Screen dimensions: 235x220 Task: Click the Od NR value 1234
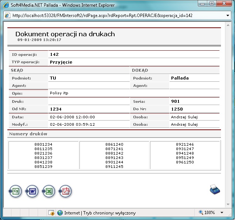[56, 109]
